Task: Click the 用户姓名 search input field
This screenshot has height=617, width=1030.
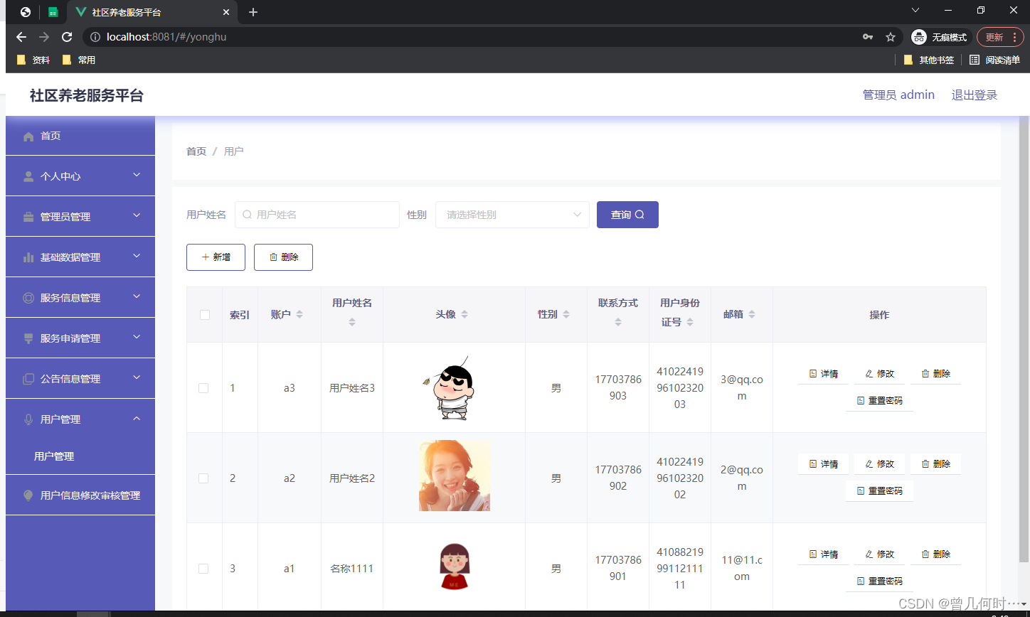Action: pos(317,214)
